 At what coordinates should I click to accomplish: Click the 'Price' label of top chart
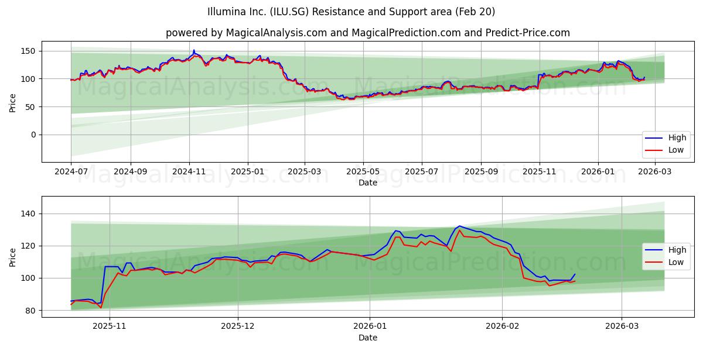point(13,102)
